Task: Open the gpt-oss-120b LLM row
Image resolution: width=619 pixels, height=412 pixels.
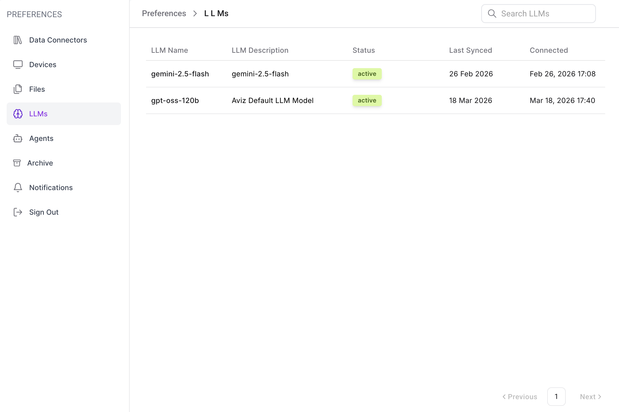Action: click(175, 100)
